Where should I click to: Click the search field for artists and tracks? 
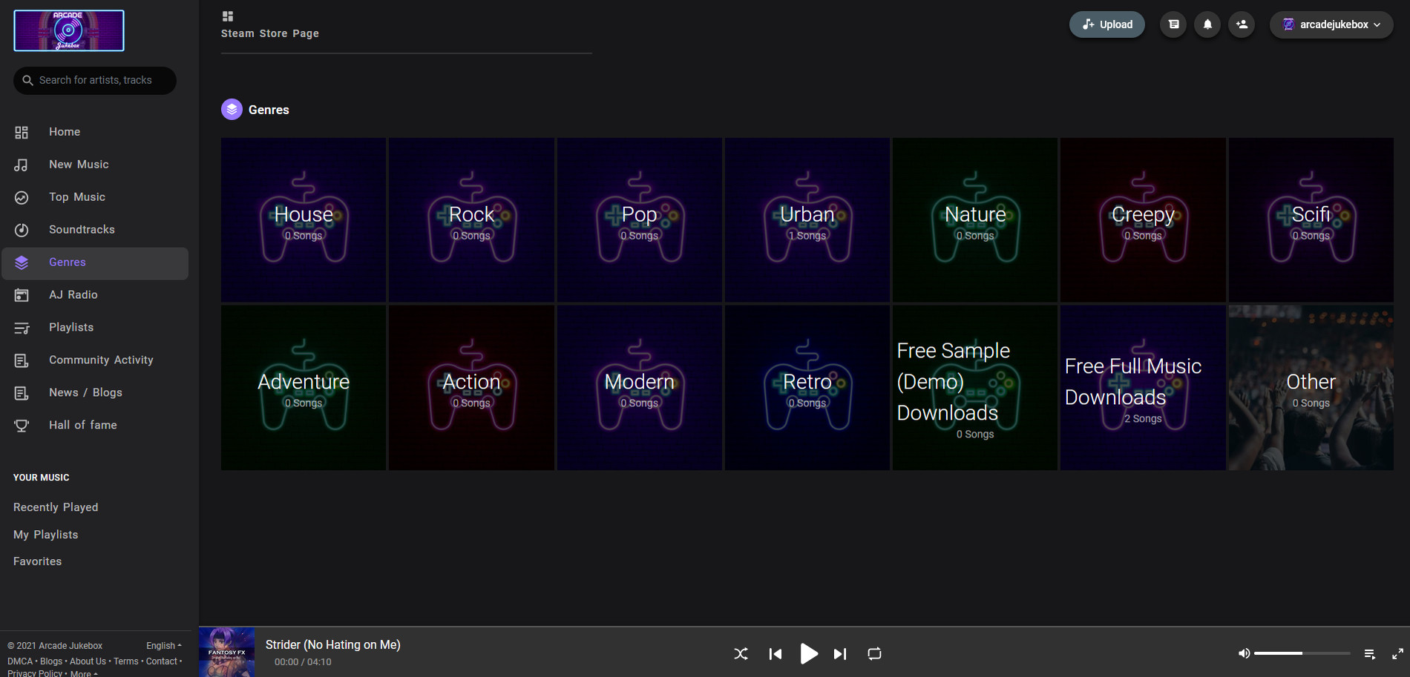94,80
